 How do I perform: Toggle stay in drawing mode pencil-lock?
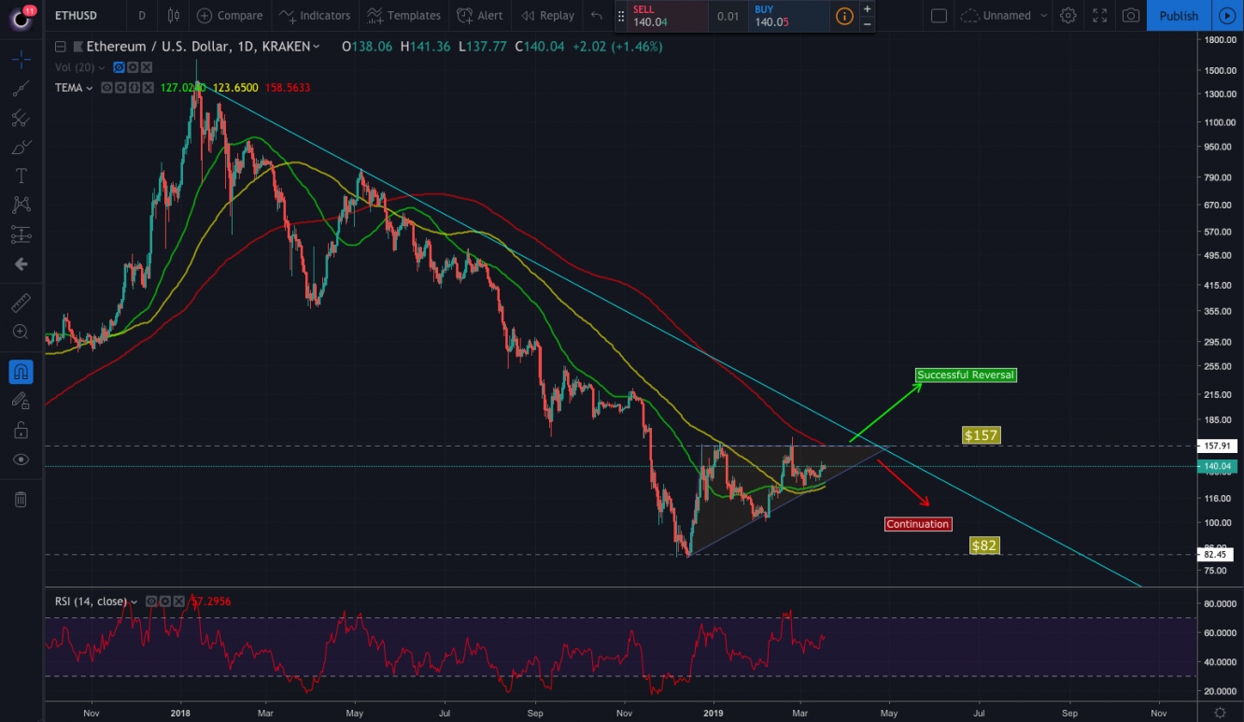point(21,401)
